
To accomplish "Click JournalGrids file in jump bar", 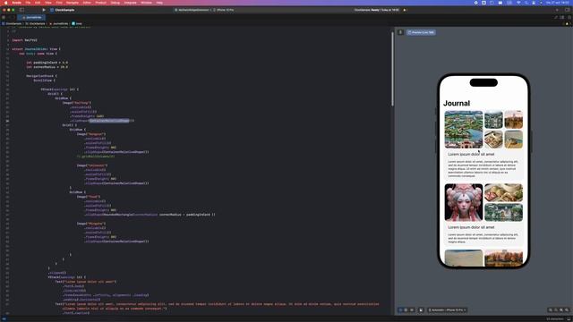I will (59, 23).
